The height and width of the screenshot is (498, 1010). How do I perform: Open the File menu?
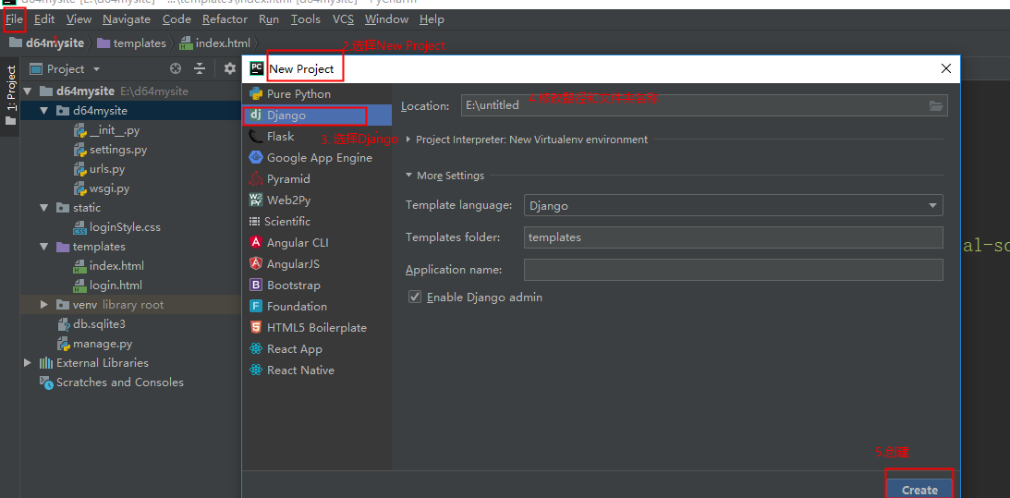[14, 19]
